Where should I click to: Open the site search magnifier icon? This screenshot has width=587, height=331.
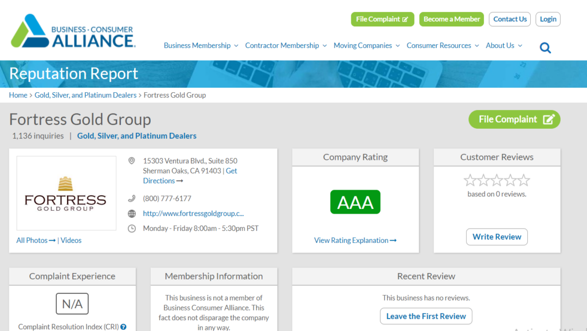[x=545, y=48]
